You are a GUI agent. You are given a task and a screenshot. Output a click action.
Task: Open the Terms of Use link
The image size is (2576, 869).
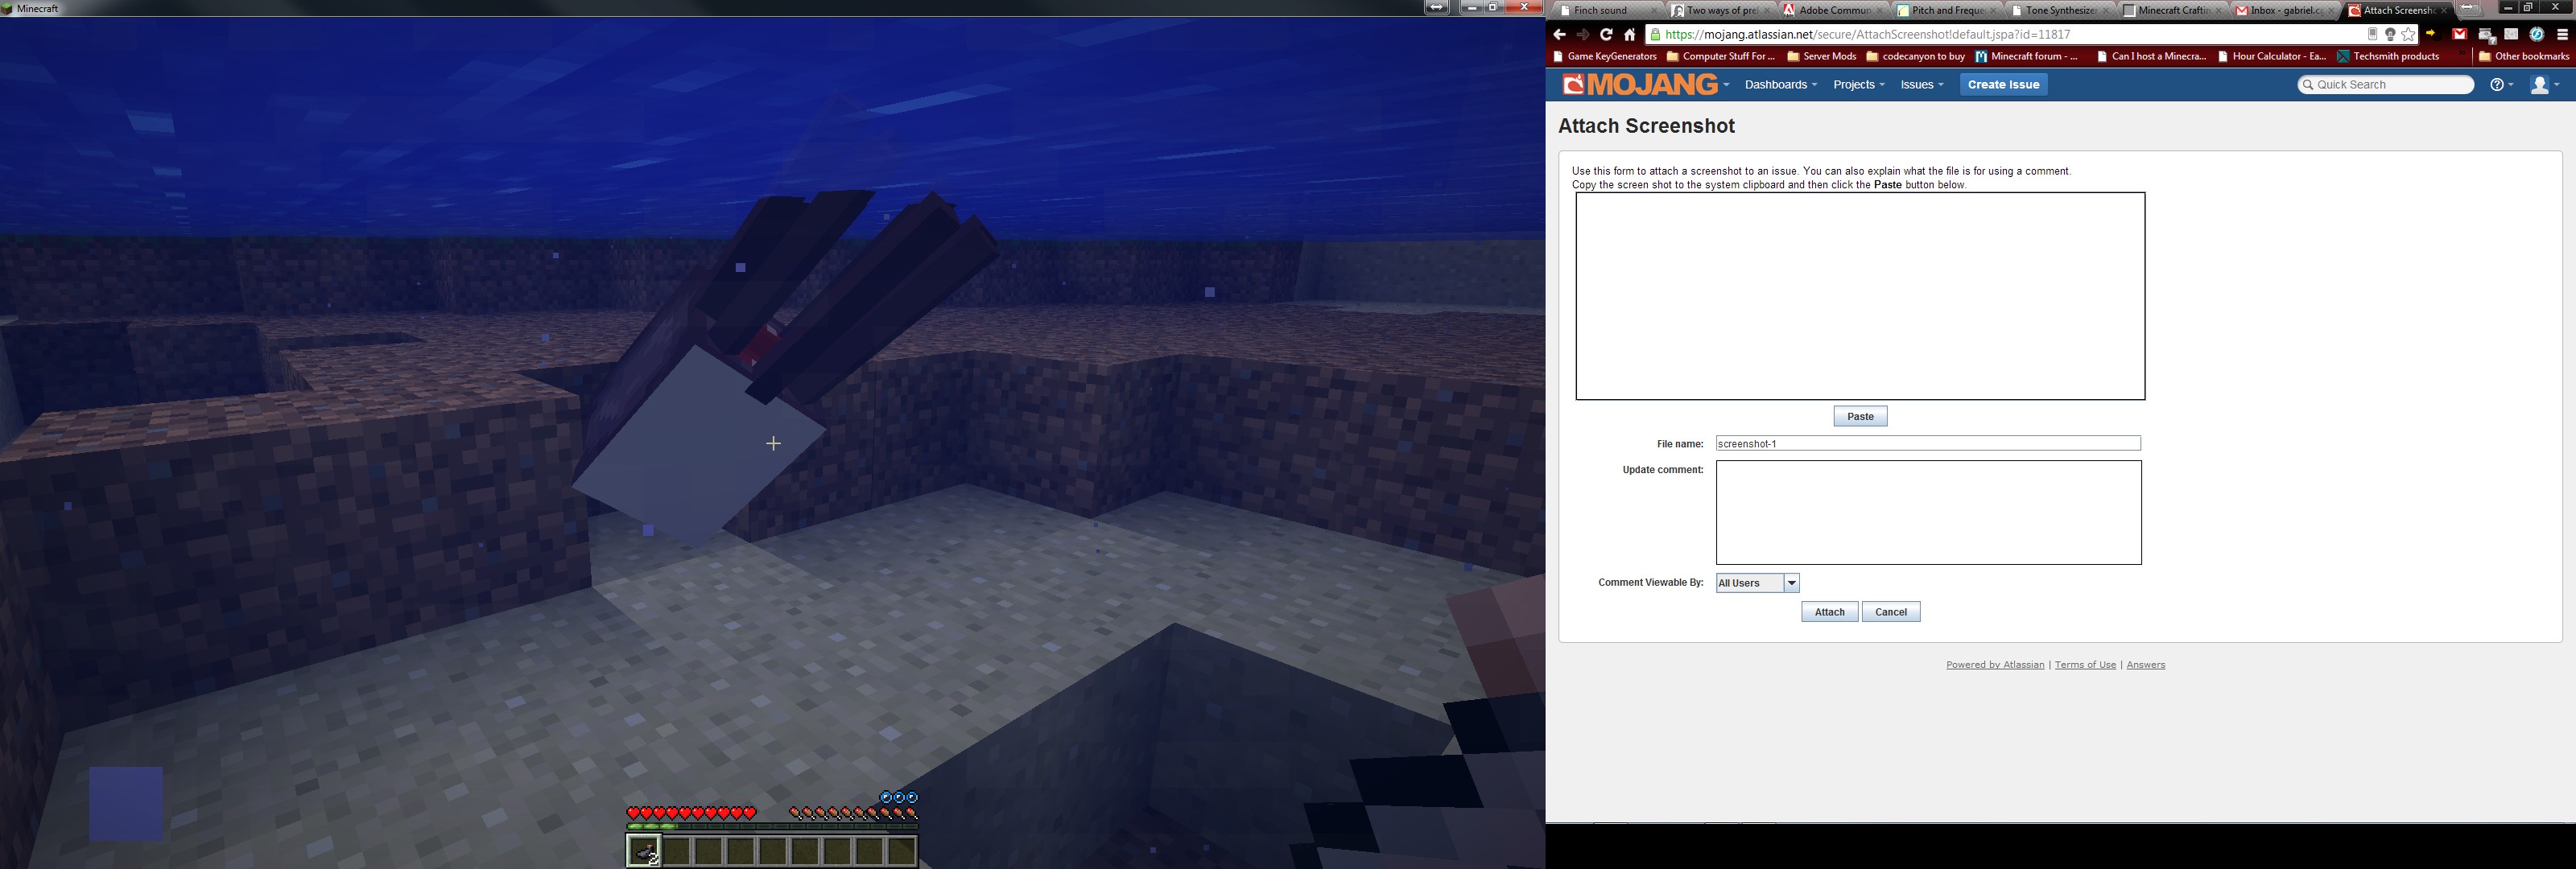click(x=2085, y=665)
